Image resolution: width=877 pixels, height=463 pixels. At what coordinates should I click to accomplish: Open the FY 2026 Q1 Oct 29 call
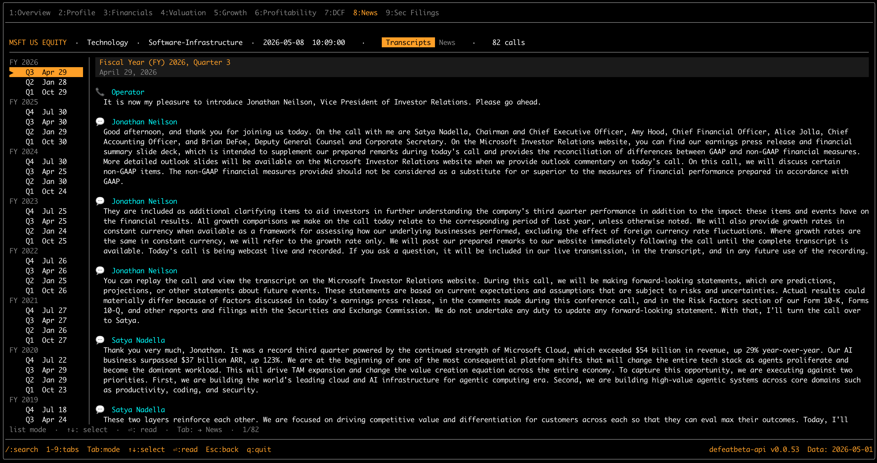pyautogui.click(x=46, y=92)
